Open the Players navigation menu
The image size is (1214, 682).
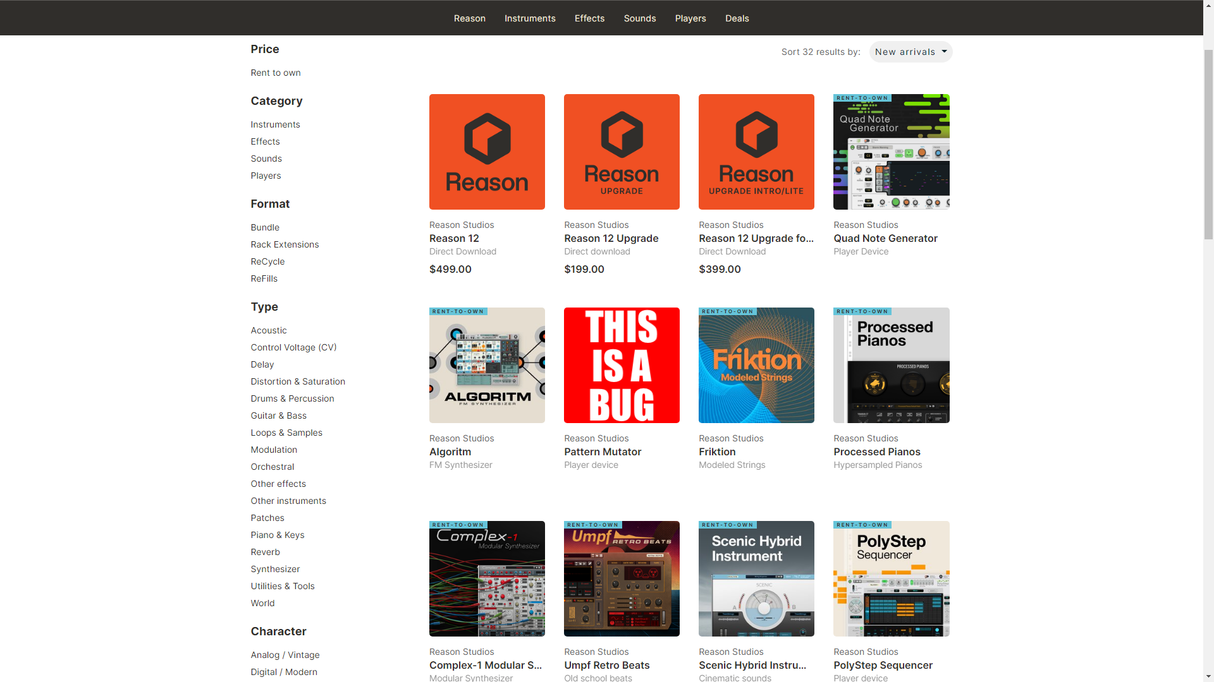pyautogui.click(x=690, y=18)
